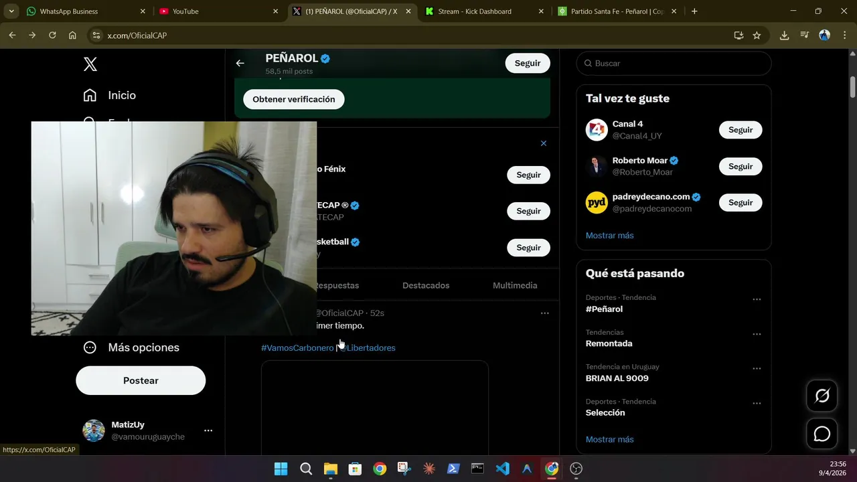Image resolution: width=857 pixels, height=482 pixels.
Task: Click the back arrow beside PEÑAROL
Action: [x=240, y=63]
